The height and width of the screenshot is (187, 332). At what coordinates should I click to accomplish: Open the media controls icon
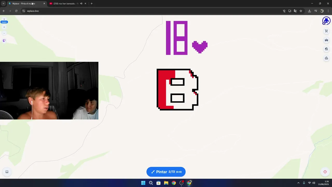pos(316,11)
